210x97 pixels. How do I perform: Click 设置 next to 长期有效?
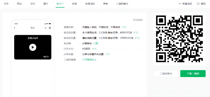click(96, 44)
